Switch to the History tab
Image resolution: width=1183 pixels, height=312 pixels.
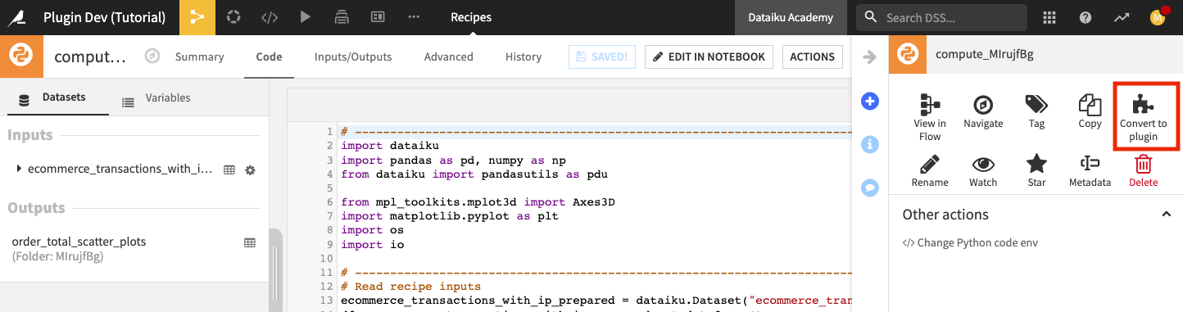[524, 57]
